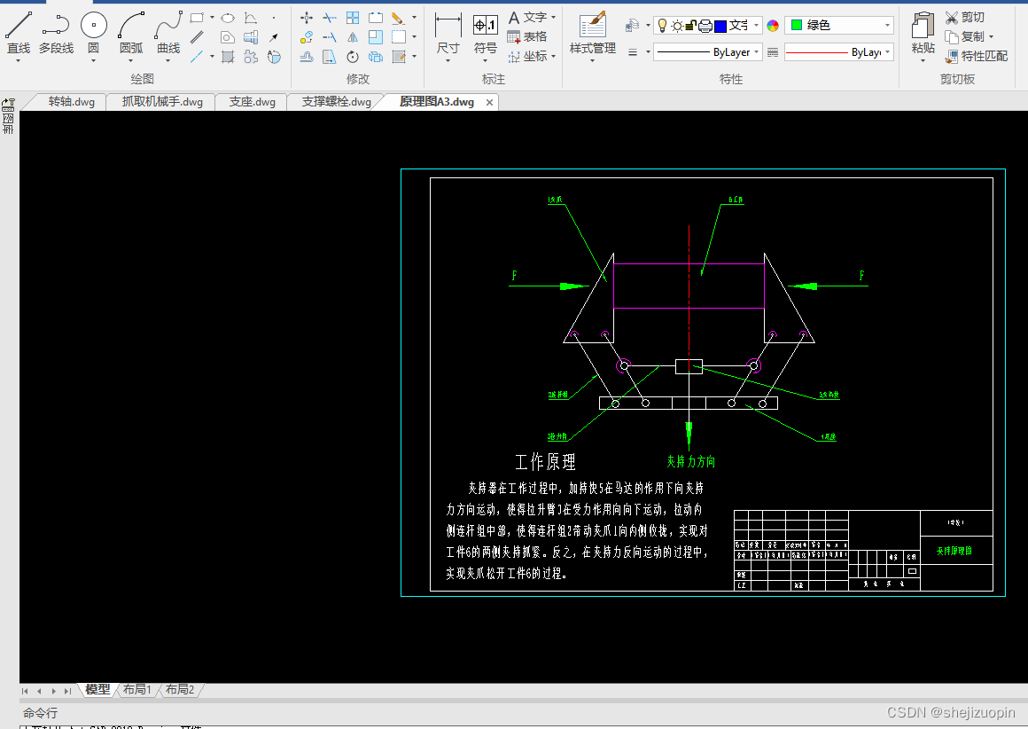Click the 粘贴 paste icon
The image size is (1028, 729).
[x=923, y=27]
